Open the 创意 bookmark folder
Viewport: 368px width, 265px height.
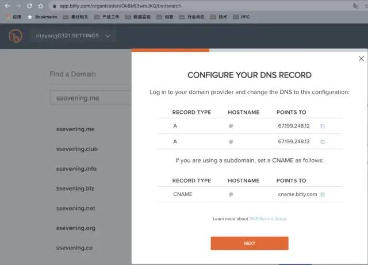point(165,17)
